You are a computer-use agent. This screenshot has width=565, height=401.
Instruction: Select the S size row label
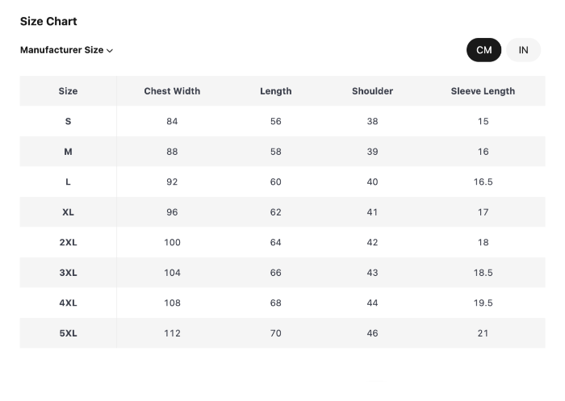(68, 121)
